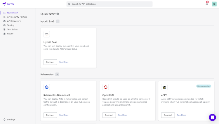Click the Kubernetes Daemonset icon
219x124 pixels.
[47, 87]
